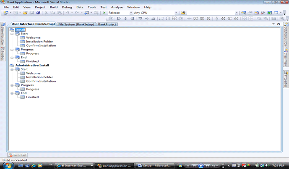The width and height of the screenshot is (289, 169).
Task: Click the Add New Item toolbar icon
Action: click(16, 13)
